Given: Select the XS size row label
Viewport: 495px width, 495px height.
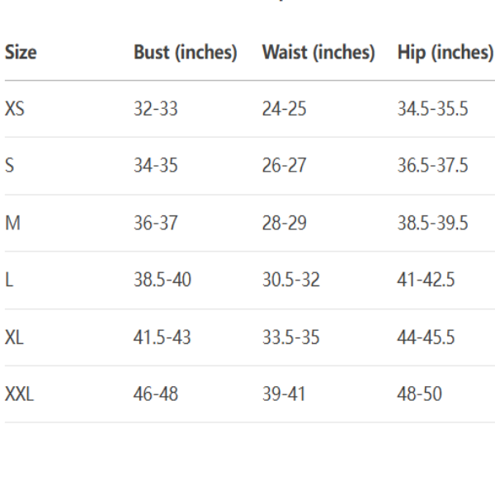Looking at the screenshot, I should pos(14,109).
